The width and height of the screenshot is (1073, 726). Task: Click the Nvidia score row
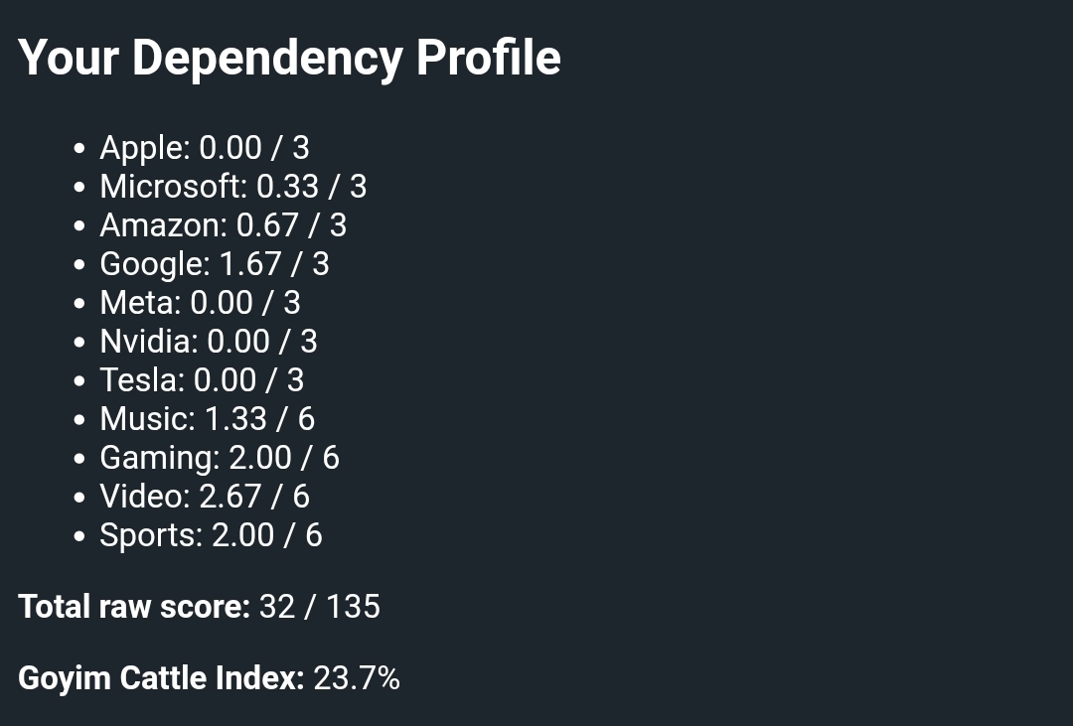click(208, 342)
